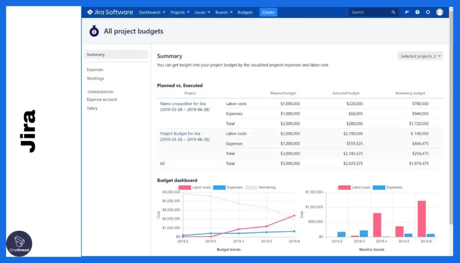Screen dimensions: 460x263
Task: Open Namo crosseditor for Jira project link
Action: point(183,103)
